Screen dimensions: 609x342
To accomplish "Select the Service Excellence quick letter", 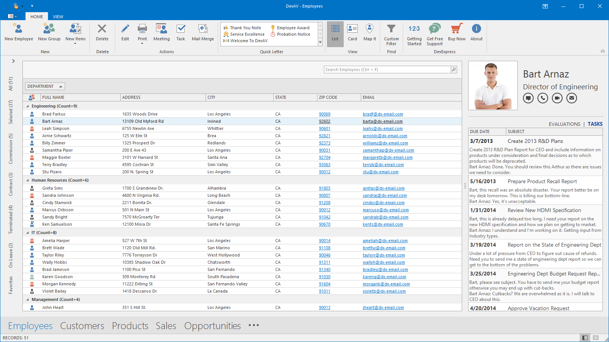I will pos(244,34).
